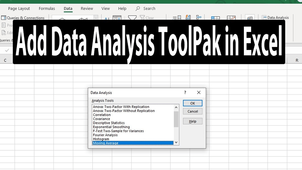Click the Forecast Sheet chart icon

232,18
